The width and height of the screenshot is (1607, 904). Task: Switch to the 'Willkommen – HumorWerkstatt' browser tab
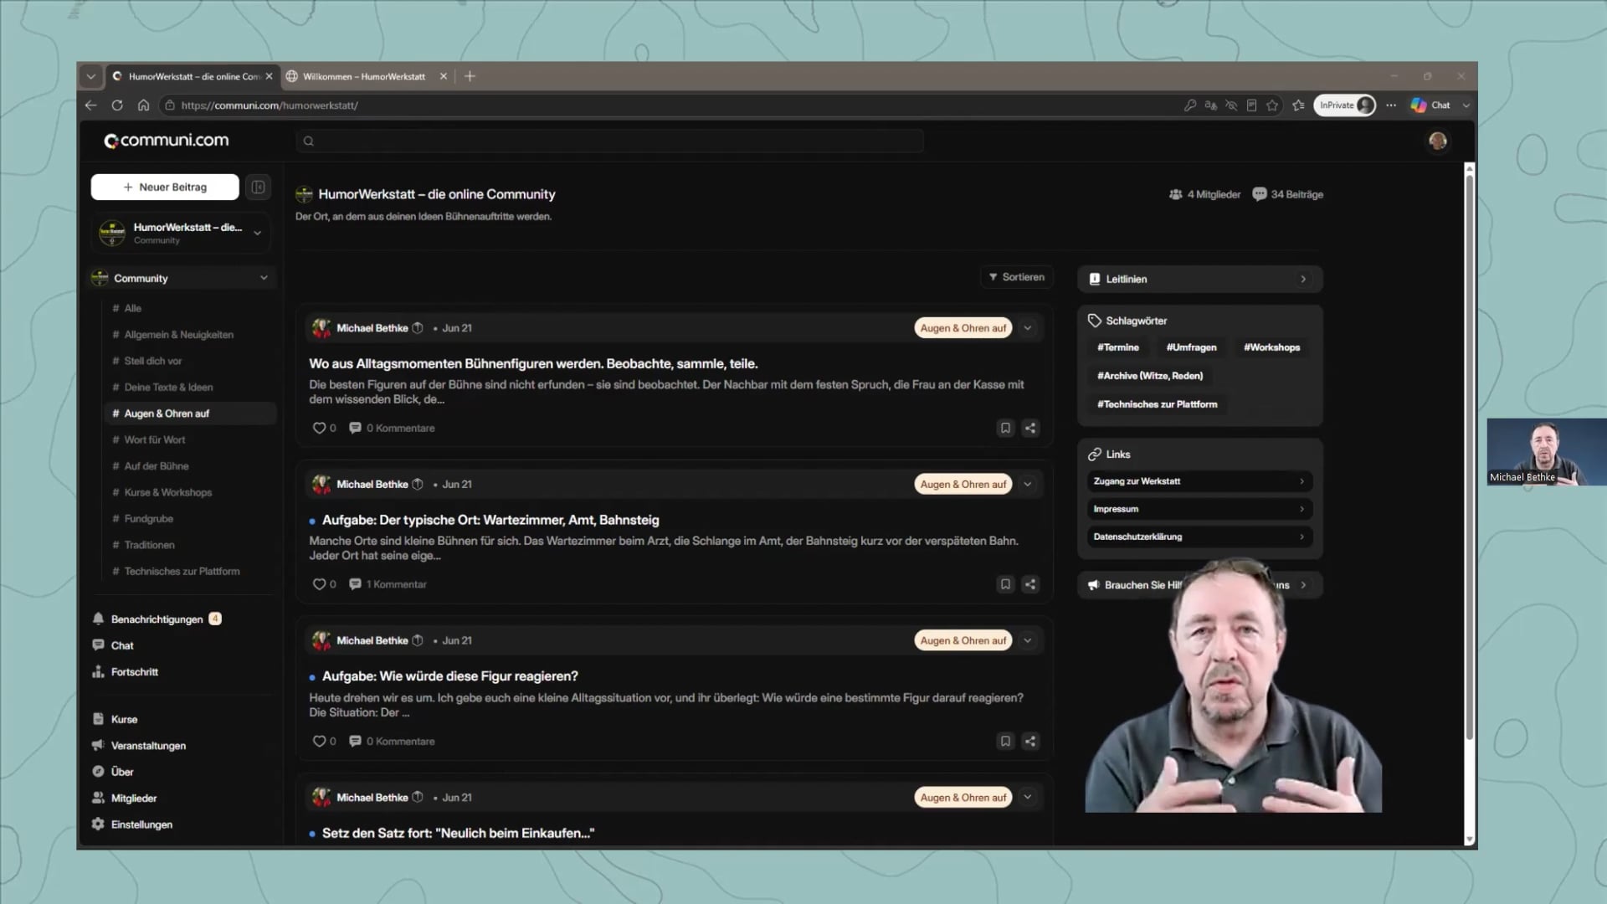(366, 76)
